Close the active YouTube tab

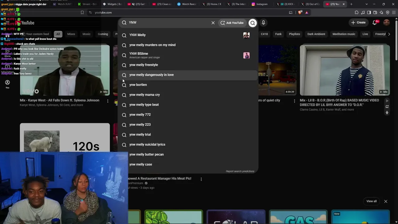(x=344, y=4)
